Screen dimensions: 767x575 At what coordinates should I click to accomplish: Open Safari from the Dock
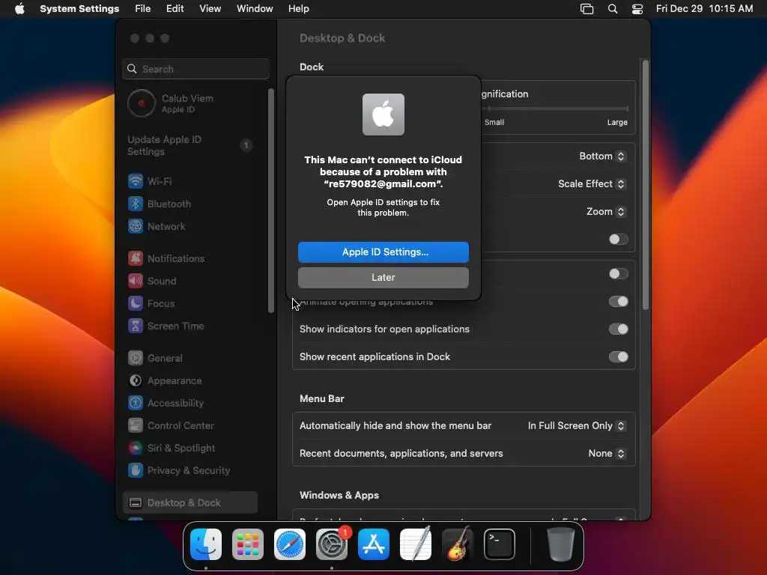(x=290, y=544)
